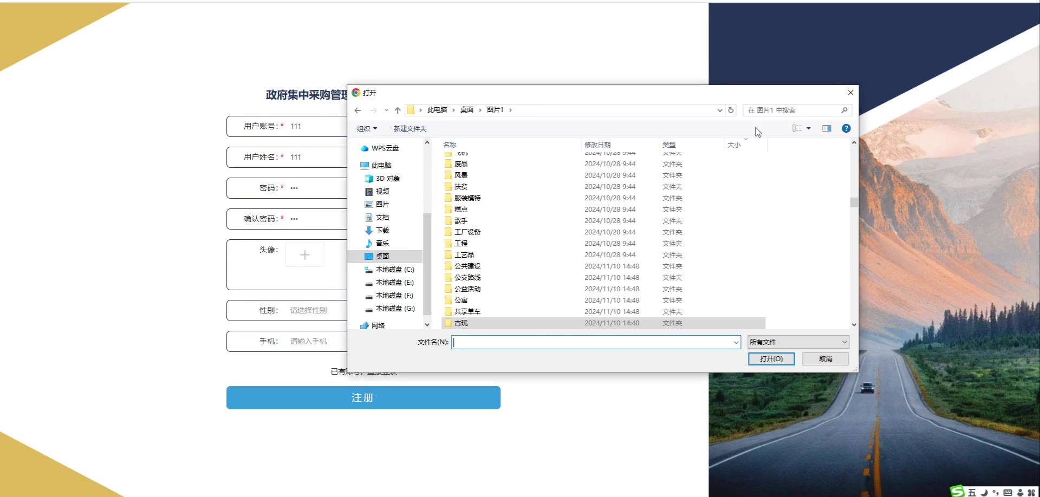Screen dimensions: 1040x497
Task: Toggle the preview pane icon
Action: point(827,128)
